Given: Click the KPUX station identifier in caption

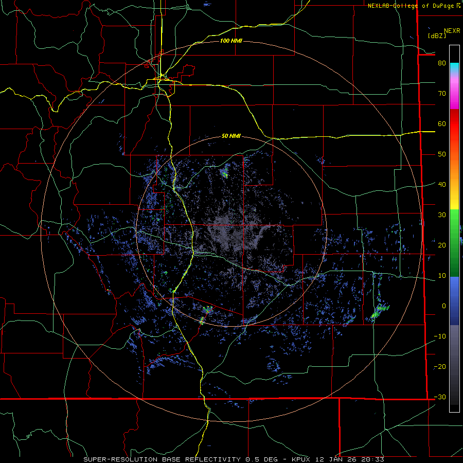Looking at the screenshot, I should pos(302,459).
